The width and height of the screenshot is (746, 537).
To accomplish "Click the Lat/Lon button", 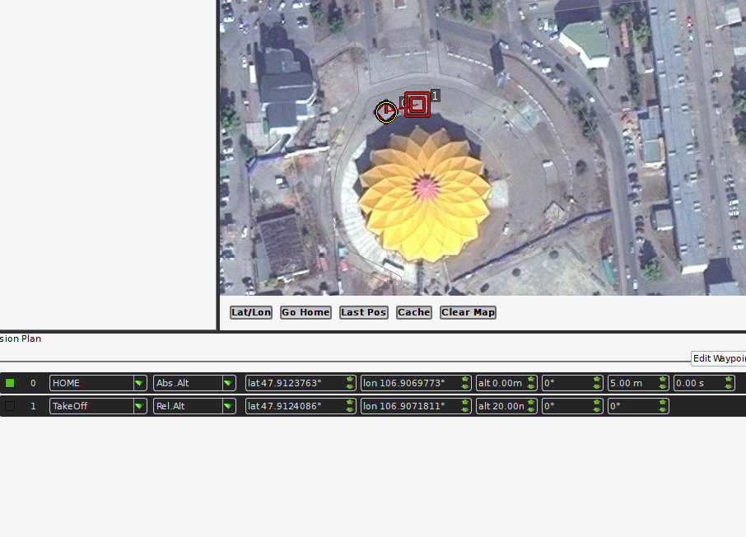I will pos(251,312).
